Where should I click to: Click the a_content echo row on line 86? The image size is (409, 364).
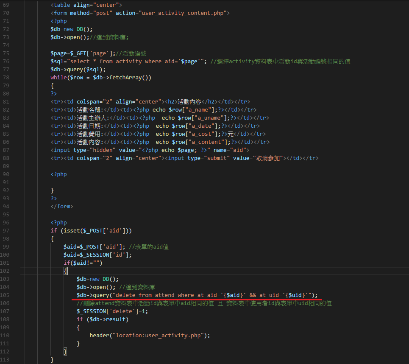tap(160, 142)
